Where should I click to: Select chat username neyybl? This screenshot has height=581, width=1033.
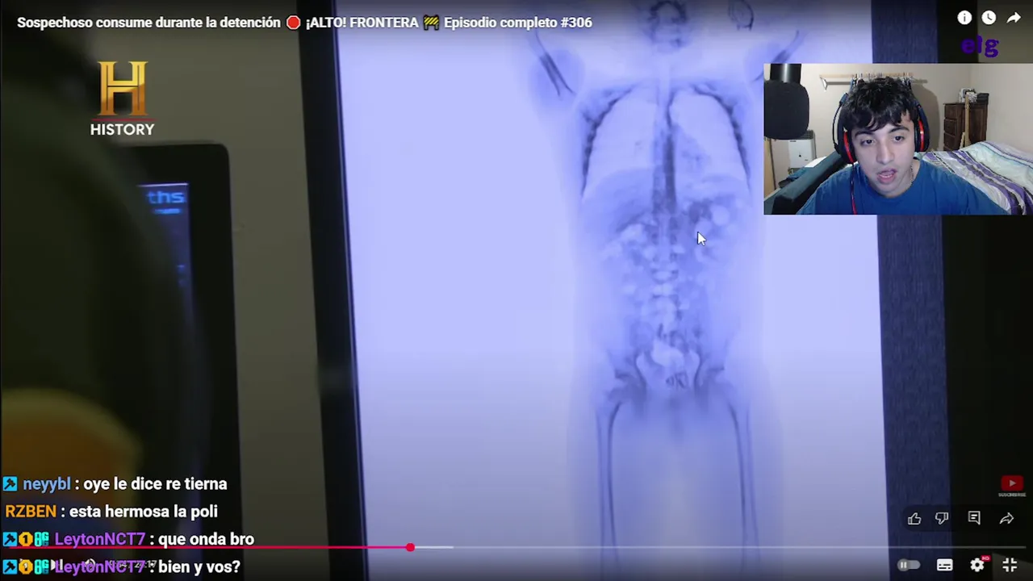(47, 484)
